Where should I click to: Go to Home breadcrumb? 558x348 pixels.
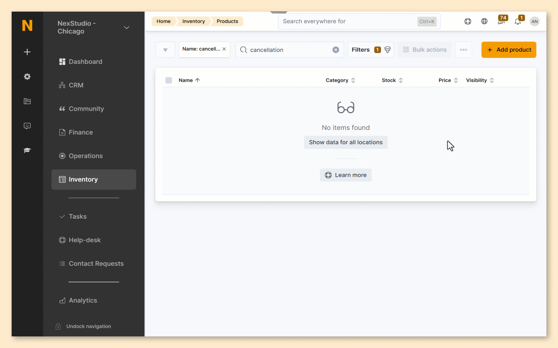163,21
